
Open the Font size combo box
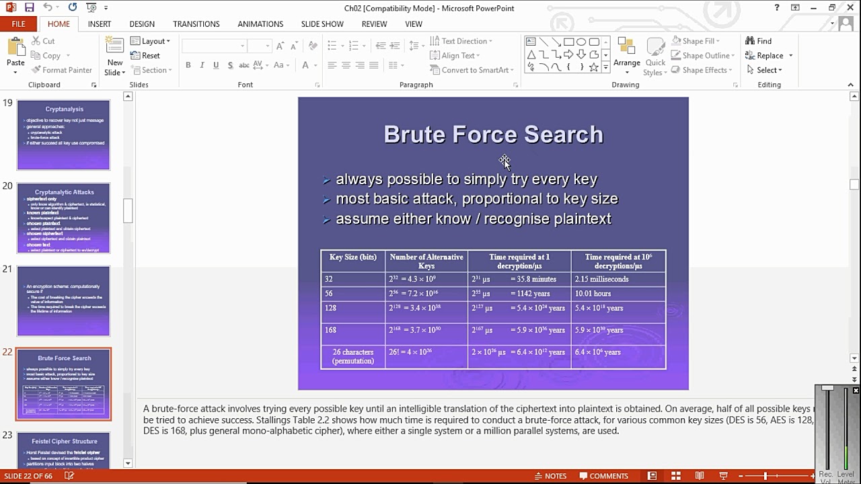pyautogui.click(x=258, y=46)
